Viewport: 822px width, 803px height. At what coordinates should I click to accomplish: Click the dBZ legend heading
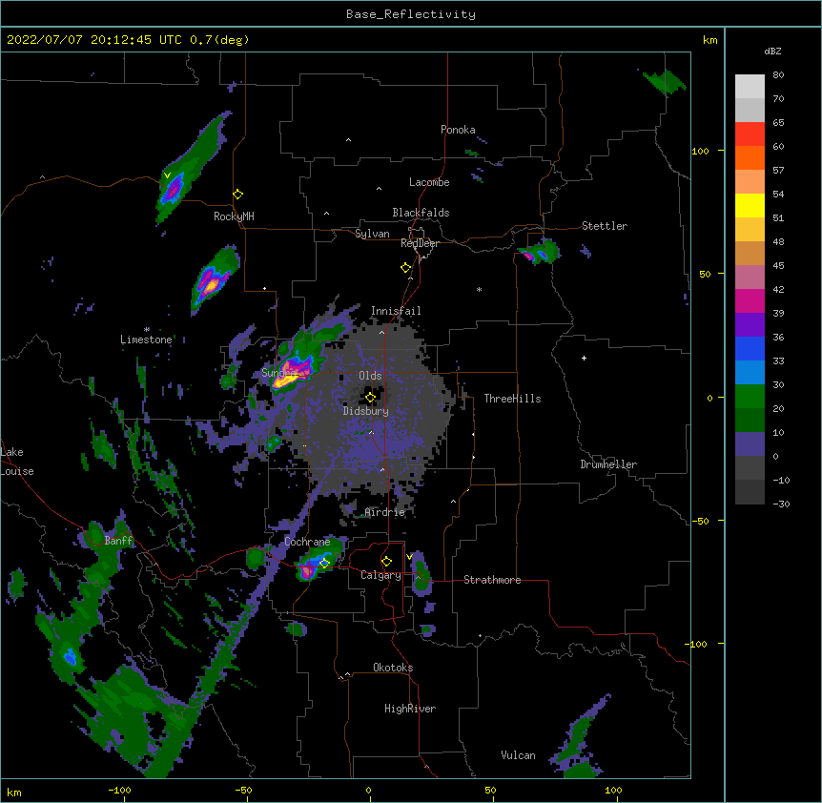point(772,51)
